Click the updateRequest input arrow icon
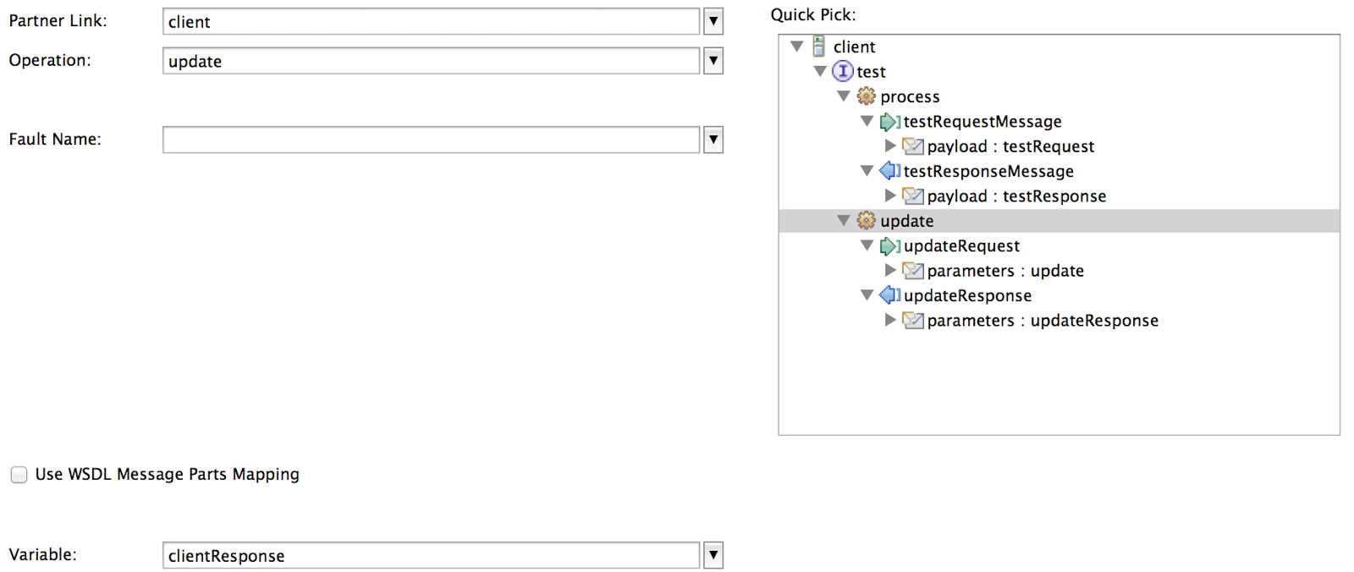This screenshot has height=572, width=1354. 889,246
